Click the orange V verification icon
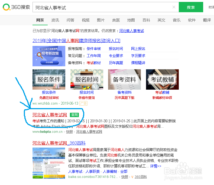This screenshot has height=185, width=214. click(132, 177)
